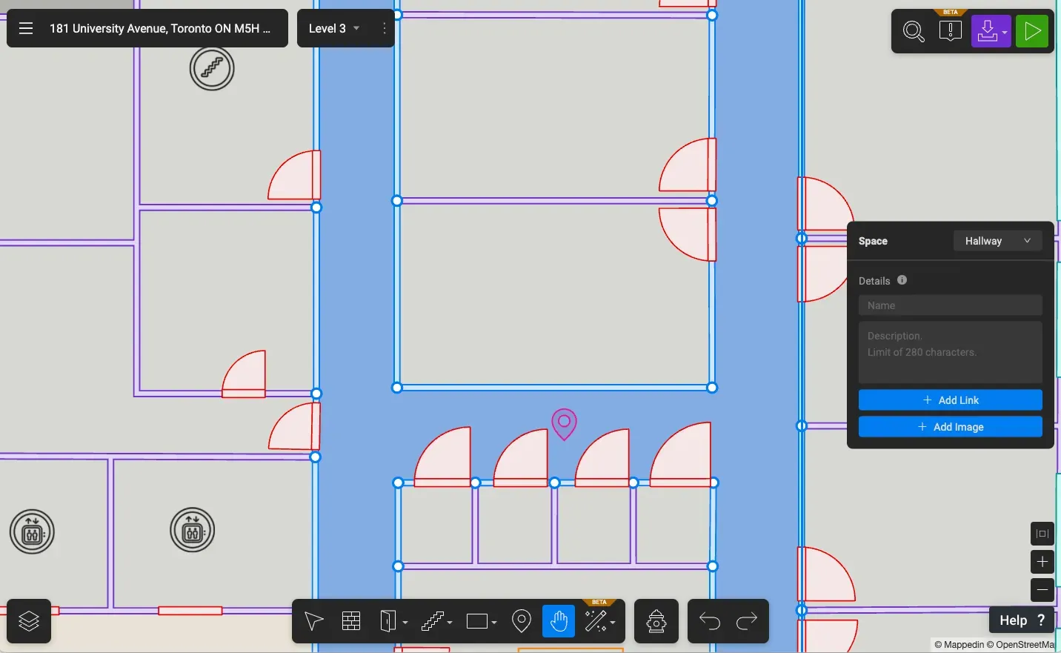Select the beta magic wand tool

595,621
